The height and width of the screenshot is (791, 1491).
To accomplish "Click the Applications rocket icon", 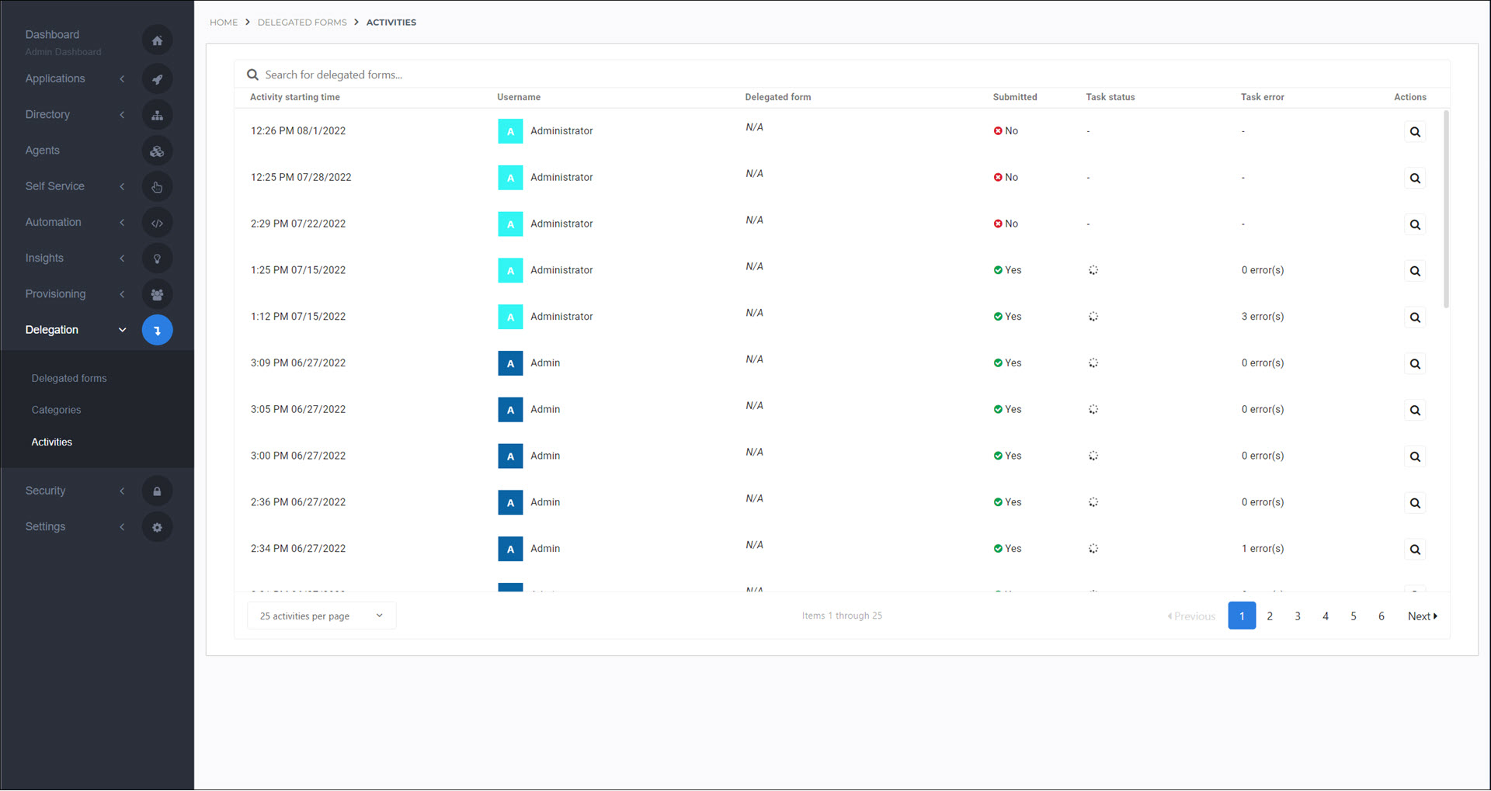I will pyautogui.click(x=157, y=79).
